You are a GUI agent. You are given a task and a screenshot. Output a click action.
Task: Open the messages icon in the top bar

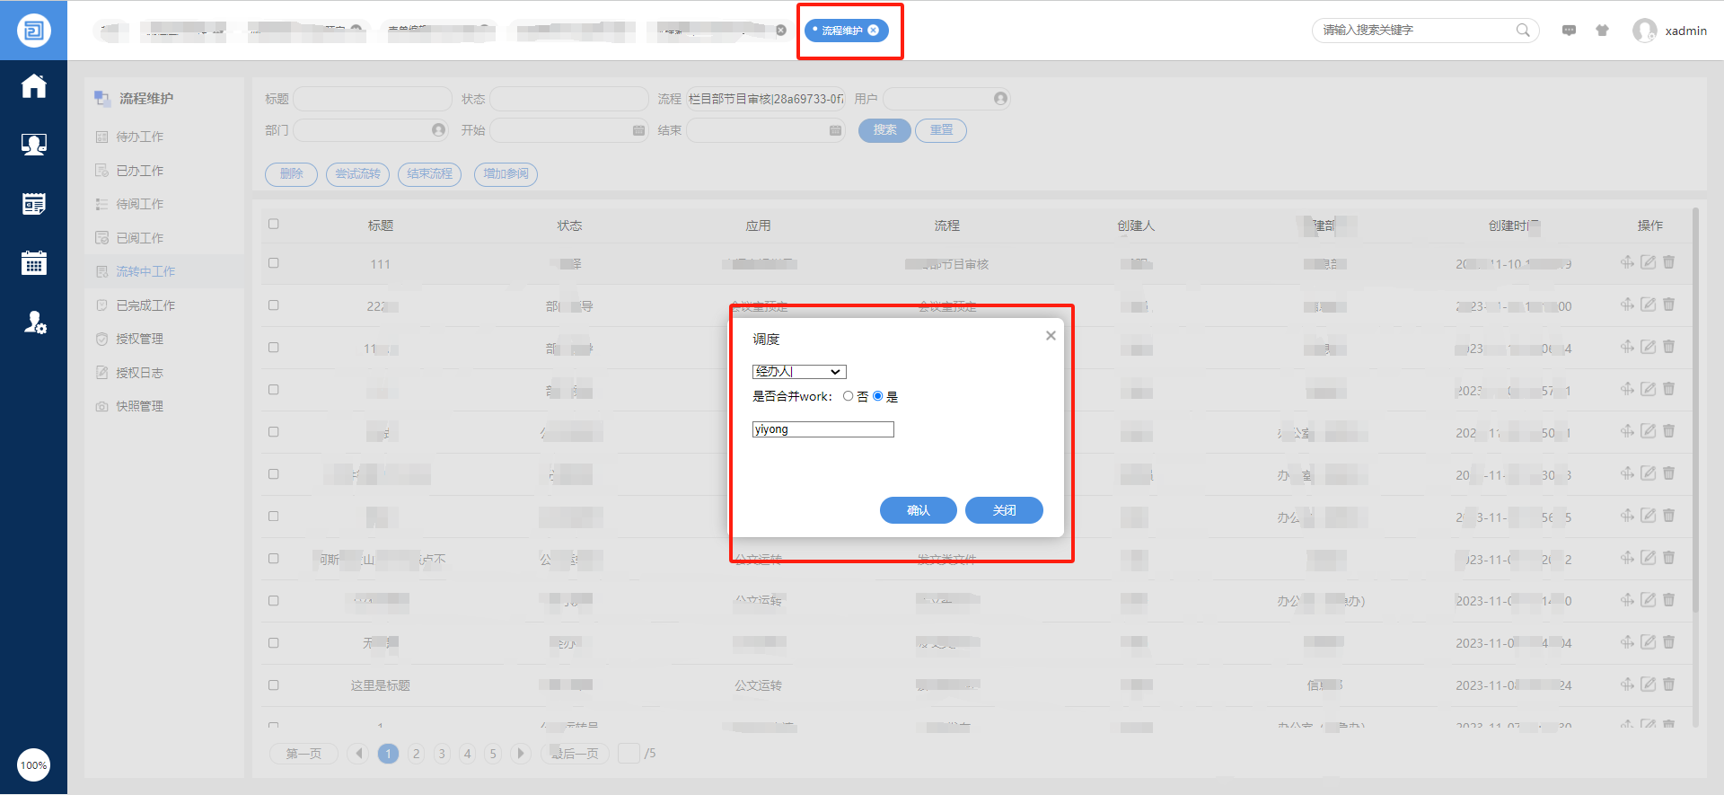(1569, 31)
